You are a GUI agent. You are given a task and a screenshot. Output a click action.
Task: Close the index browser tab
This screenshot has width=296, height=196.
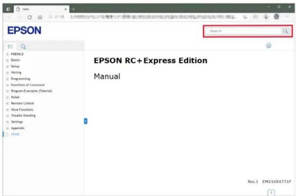coord(66,9)
